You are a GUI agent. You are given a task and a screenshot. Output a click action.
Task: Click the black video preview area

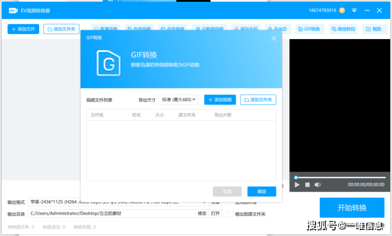coord(340,105)
